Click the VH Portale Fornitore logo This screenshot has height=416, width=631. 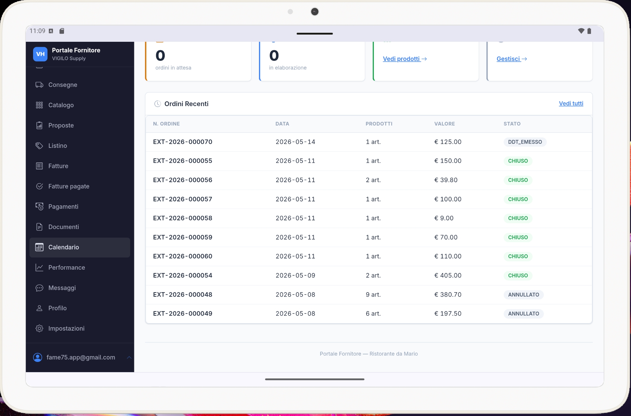40,54
